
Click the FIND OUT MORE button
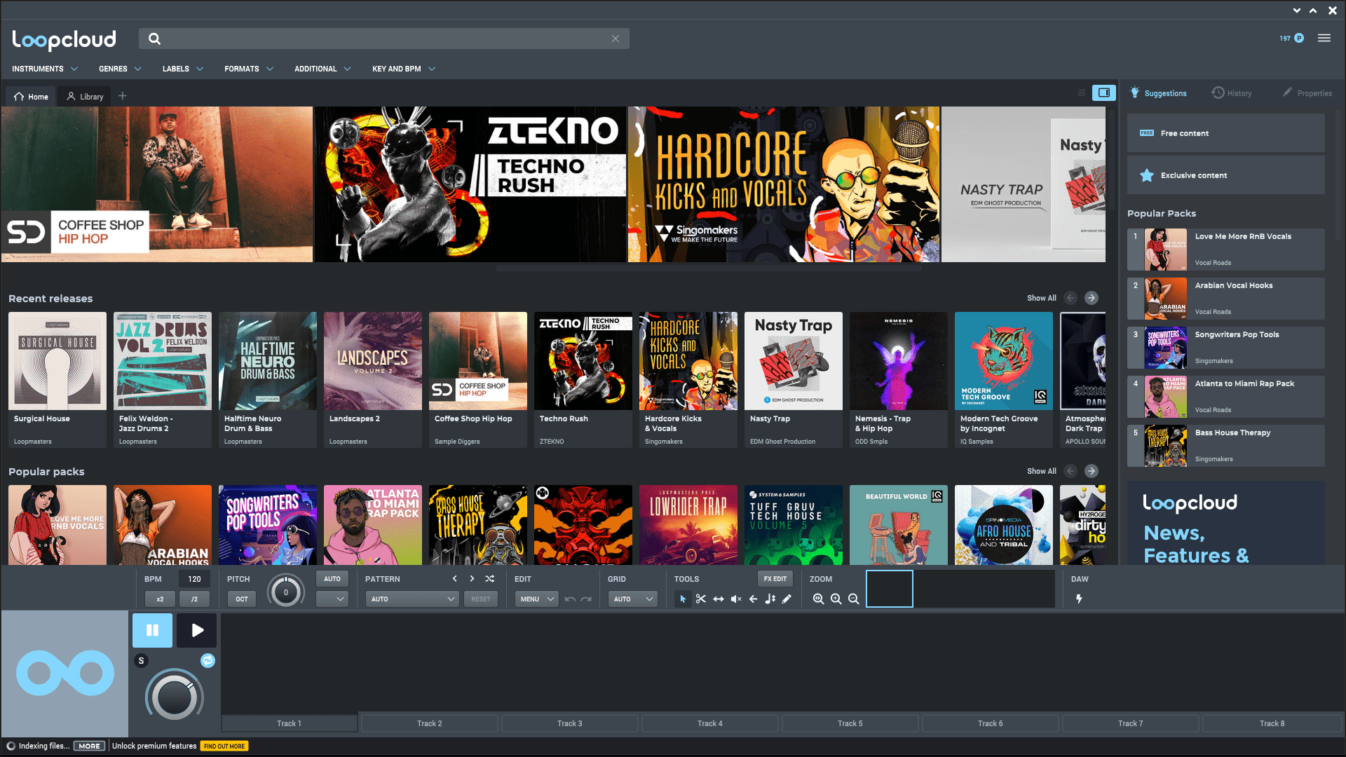click(224, 746)
